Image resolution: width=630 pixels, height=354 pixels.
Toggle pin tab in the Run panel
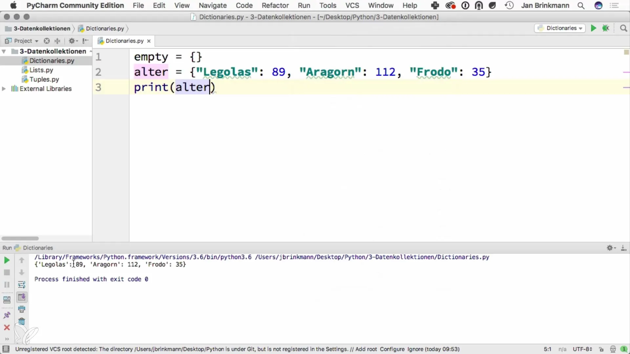pyautogui.click(x=7, y=315)
